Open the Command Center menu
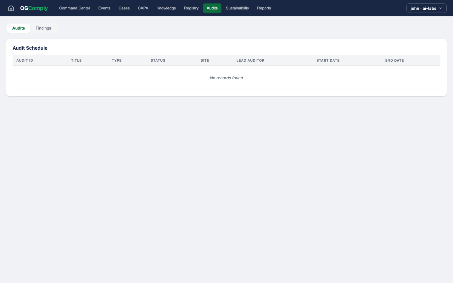 (75, 8)
